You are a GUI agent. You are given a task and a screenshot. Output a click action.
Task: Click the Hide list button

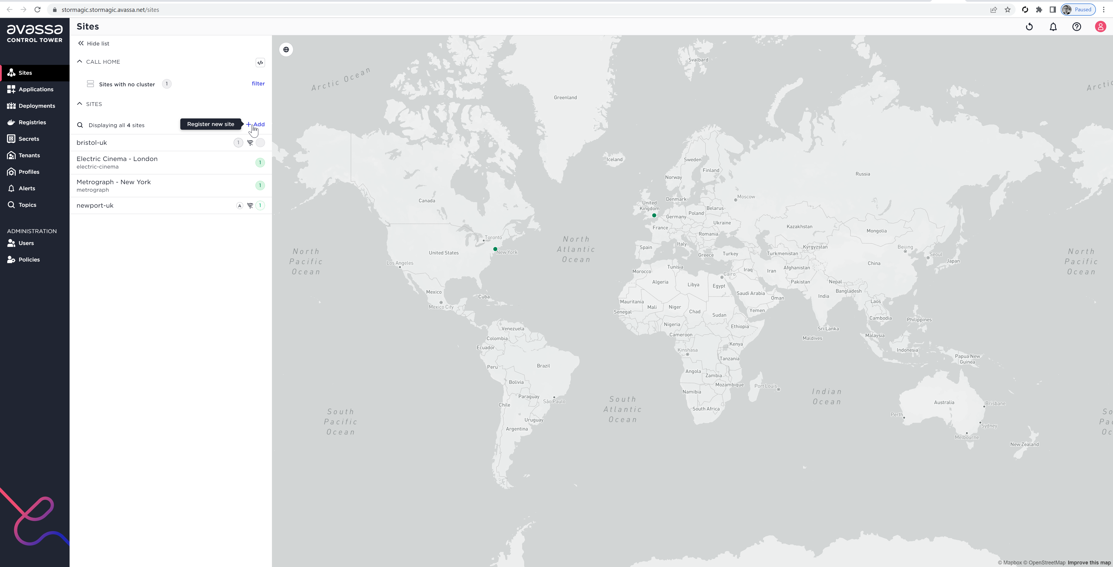[x=94, y=44]
